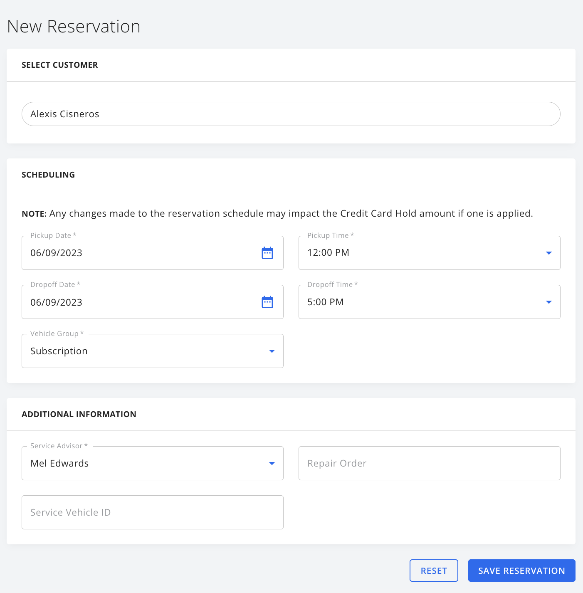Click the Pickup Date value 06/09/2023
Image resolution: width=583 pixels, height=593 pixels.
click(x=57, y=253)
